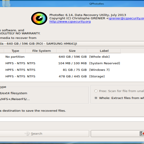Select the No partition whole disk row
Viewport: 144px width, 144px height.
(x=72, y=57)
